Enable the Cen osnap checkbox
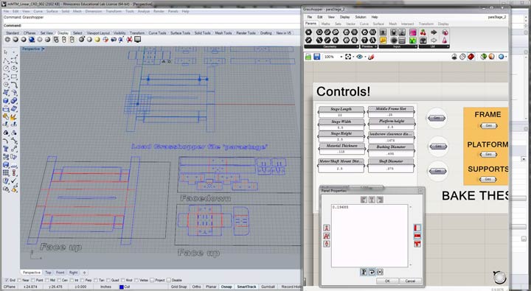531x291 pixels. pyautogui.click(x=60, y=280)
